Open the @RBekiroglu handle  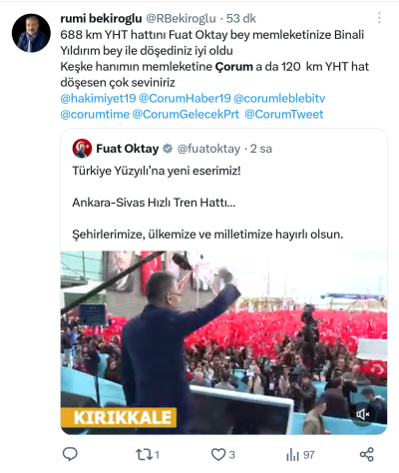coord(181,19)
